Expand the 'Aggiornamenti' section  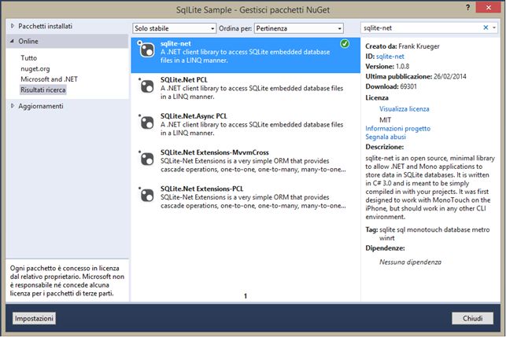coord(13,105)
